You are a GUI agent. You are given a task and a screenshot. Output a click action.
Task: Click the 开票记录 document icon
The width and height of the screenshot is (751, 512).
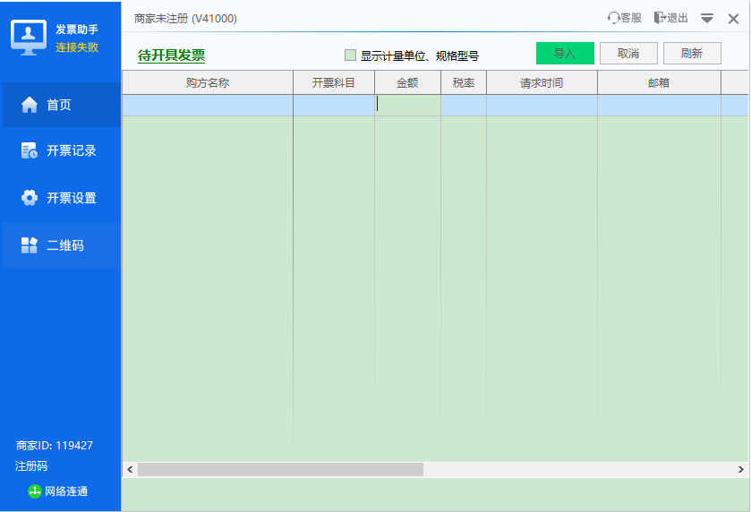[x=30, y=150]
